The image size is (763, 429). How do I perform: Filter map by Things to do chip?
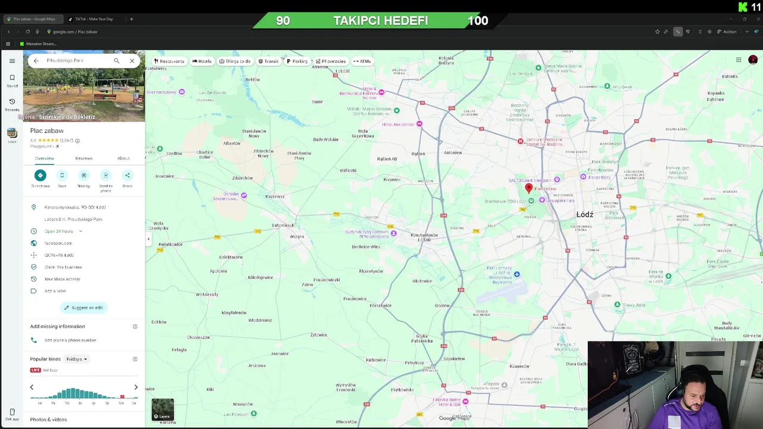(234, 61)
